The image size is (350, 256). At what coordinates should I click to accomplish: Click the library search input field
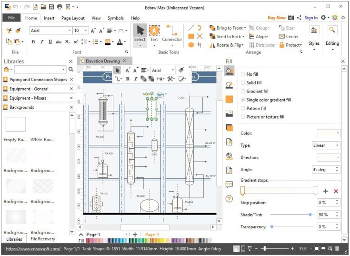[40, 70]
